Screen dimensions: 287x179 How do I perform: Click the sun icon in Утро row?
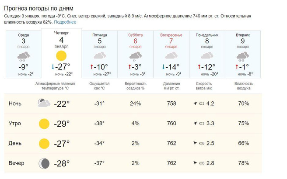tap(43, 124)
